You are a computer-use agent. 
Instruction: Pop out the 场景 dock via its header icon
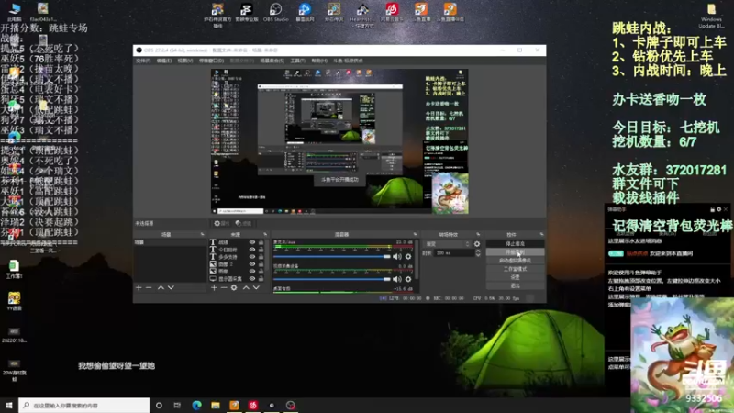(x=202, y=234)
